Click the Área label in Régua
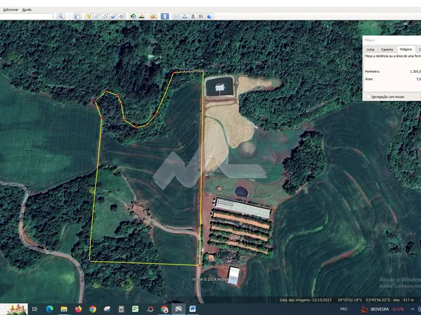Screen dimensions: 421x315 point(369,79)
